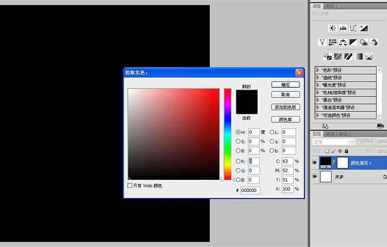387x247 pixels.
Task: Close the 拾取实色 dialog
Action: pyautogui.click(x=299, y=73)
